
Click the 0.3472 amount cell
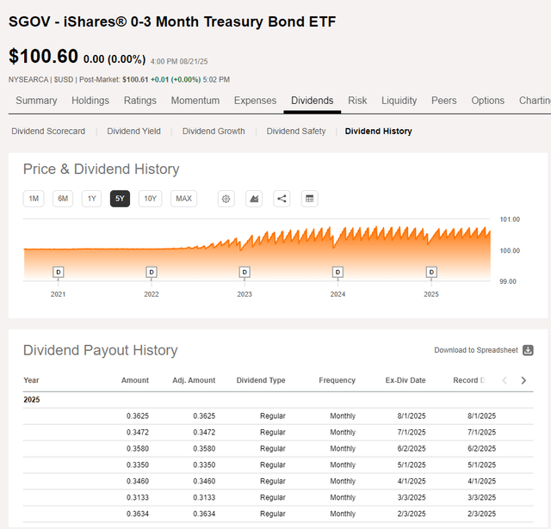[138, 432]
